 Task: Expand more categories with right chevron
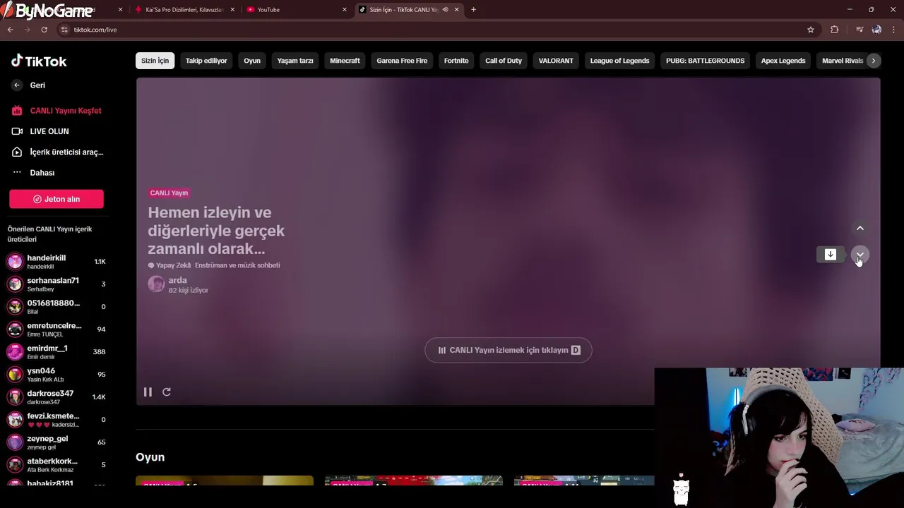[x=874, y=61]
